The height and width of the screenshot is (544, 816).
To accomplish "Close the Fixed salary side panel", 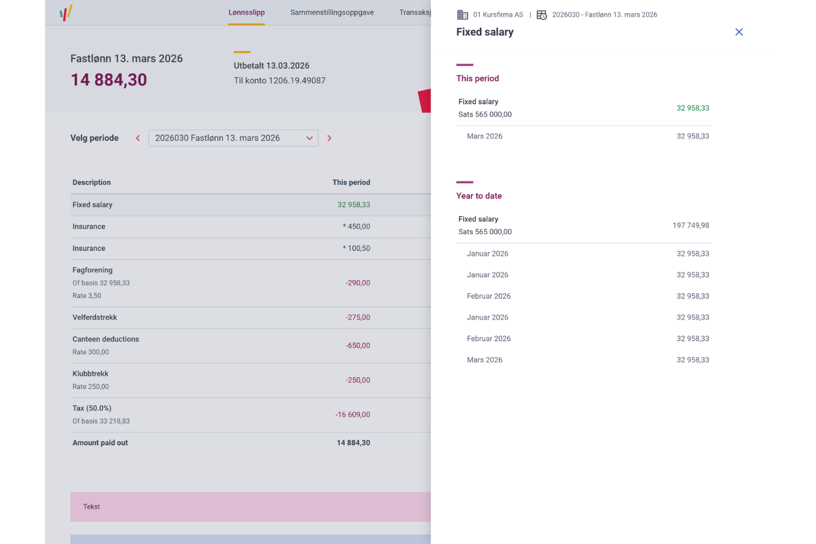I will [739, 32].
